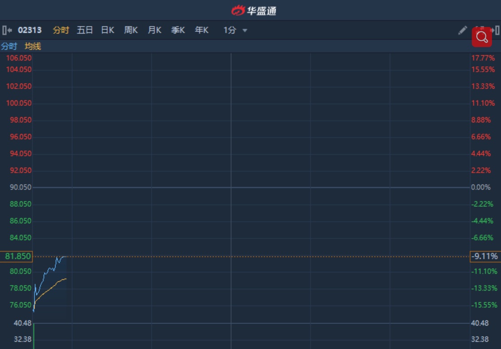Click the 88.050 green price label
The width and height of the screenshot is (501, 349).
[21, 205]
